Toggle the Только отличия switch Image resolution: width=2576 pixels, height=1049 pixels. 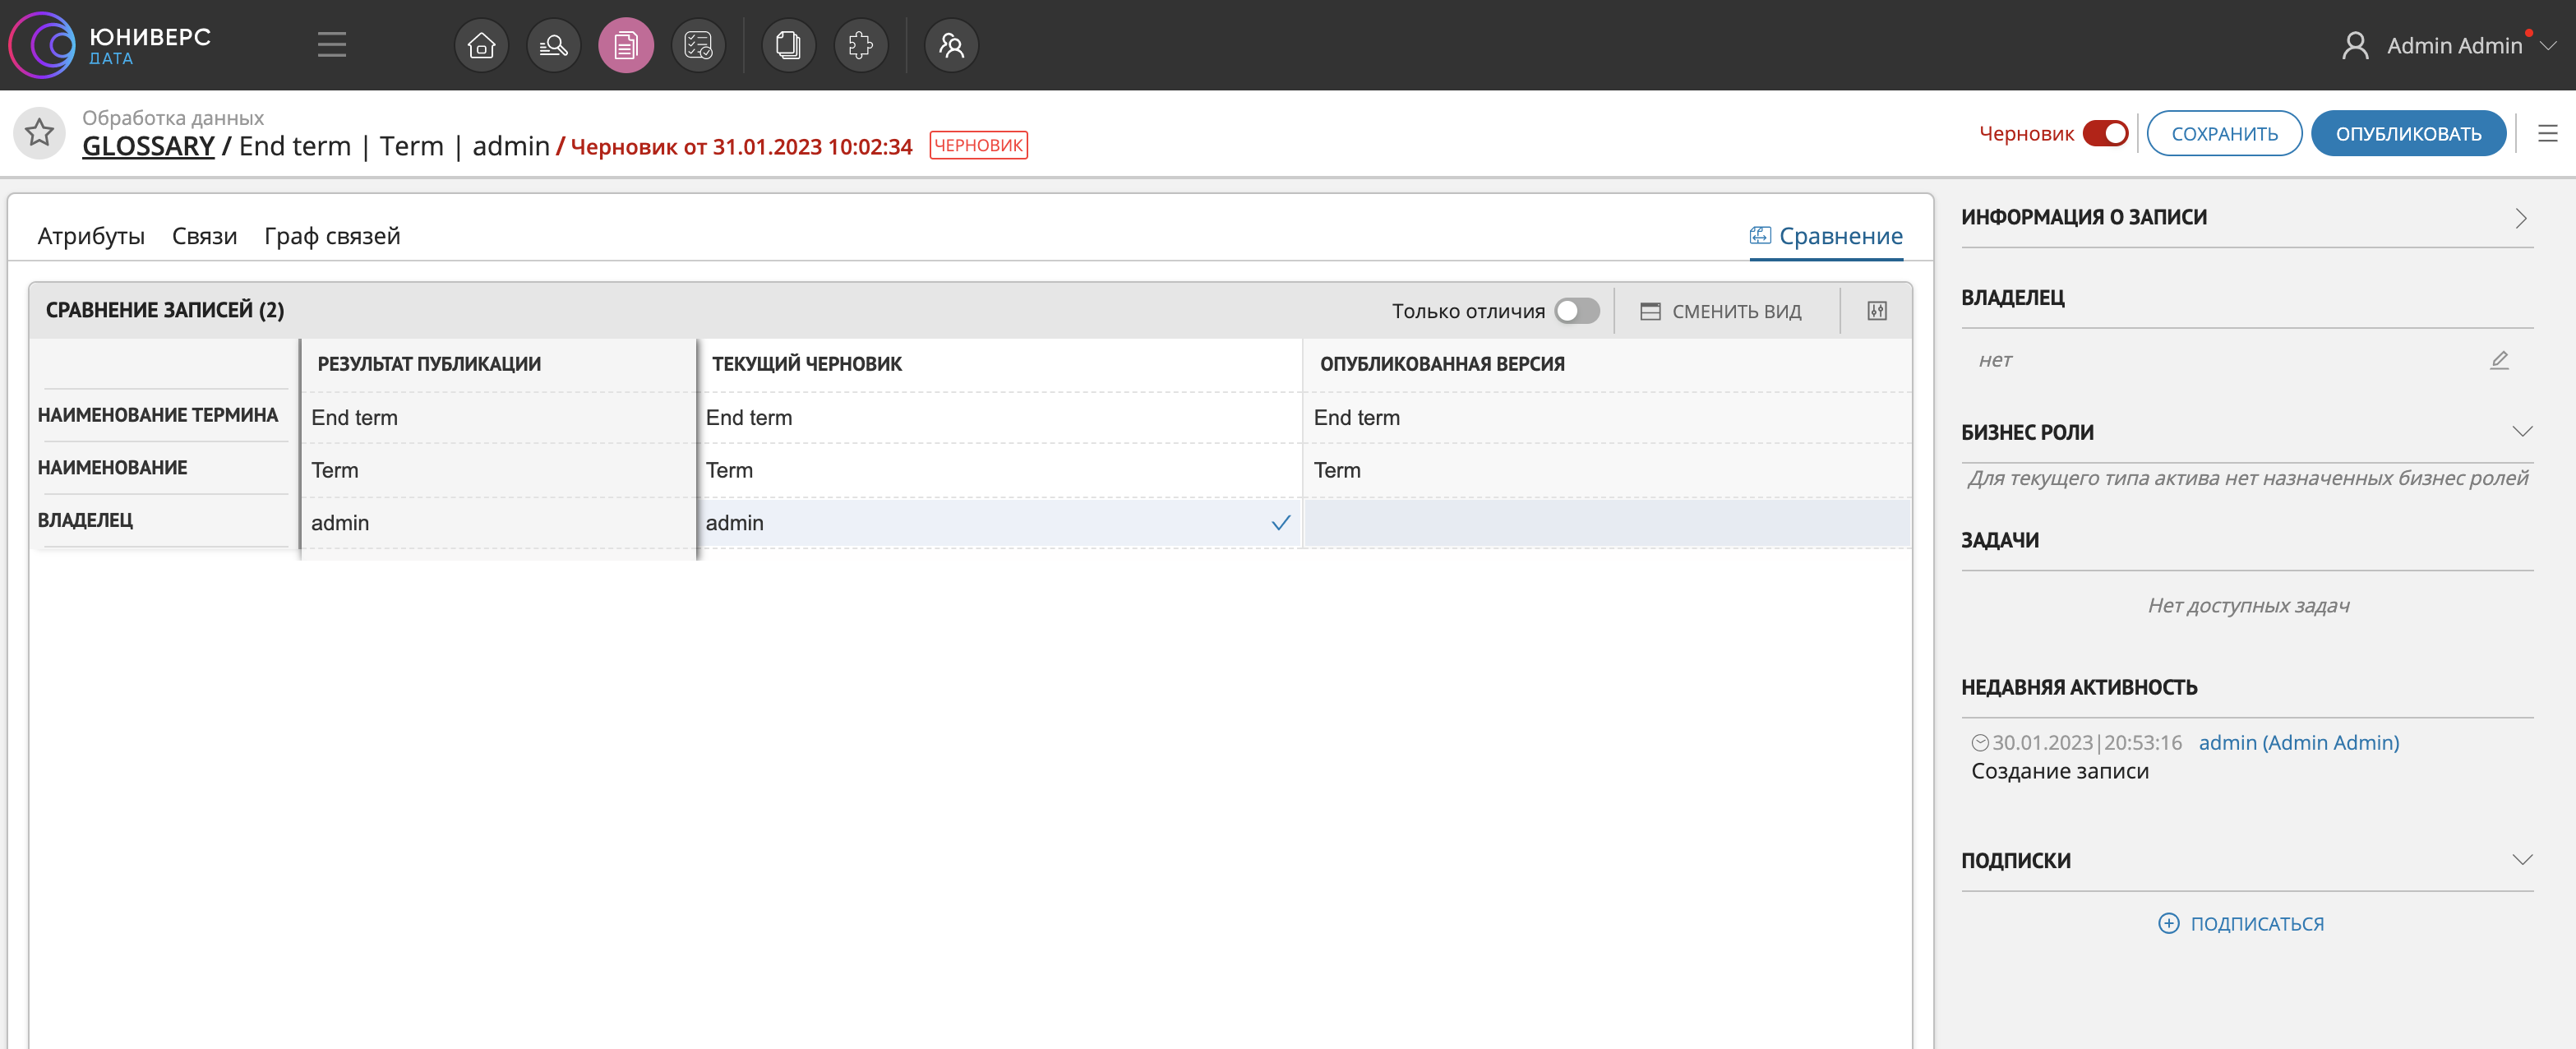click(1577, 311)
